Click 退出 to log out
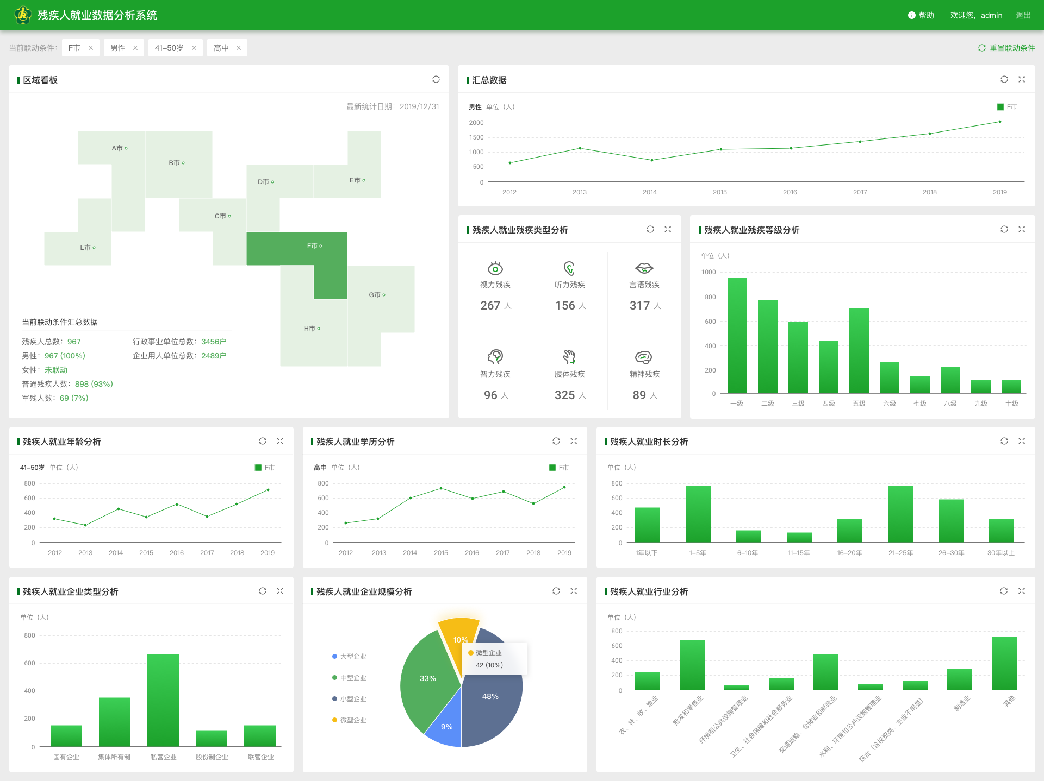This screenshot has height=781, width=1044. click(x=1023, y=15)
